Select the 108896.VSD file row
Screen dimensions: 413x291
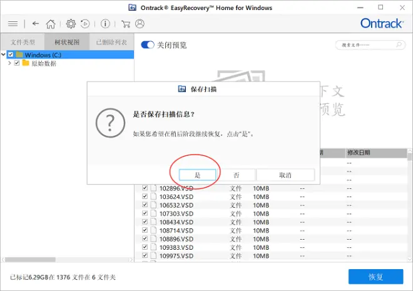pyautogui.click(x=271, y=239)
